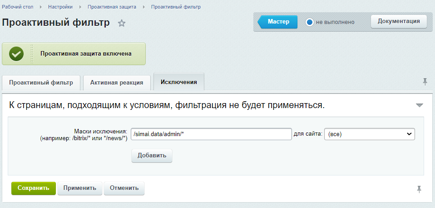The width and height of the screenshot is (435, 208).
Task: Add page to favorites with star icon
Action: coord(122,23)
